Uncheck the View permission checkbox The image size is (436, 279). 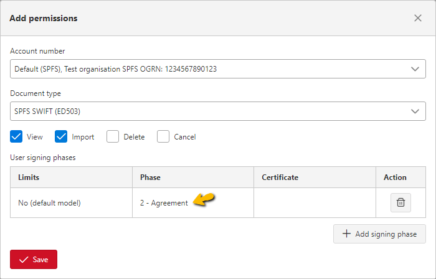point(16,137)
